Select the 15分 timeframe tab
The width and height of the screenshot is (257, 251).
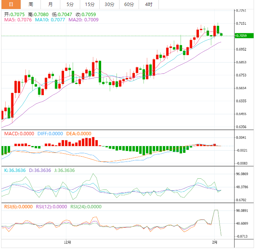pyautogui.click(x=90, y=4)
